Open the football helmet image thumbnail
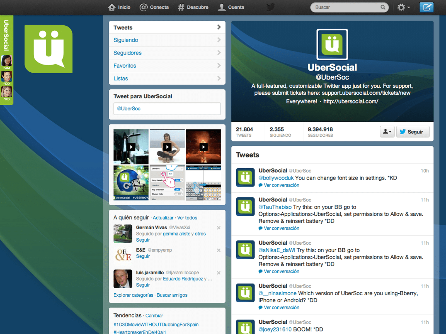Screen dimensions: 446x334 coord(131,183)
